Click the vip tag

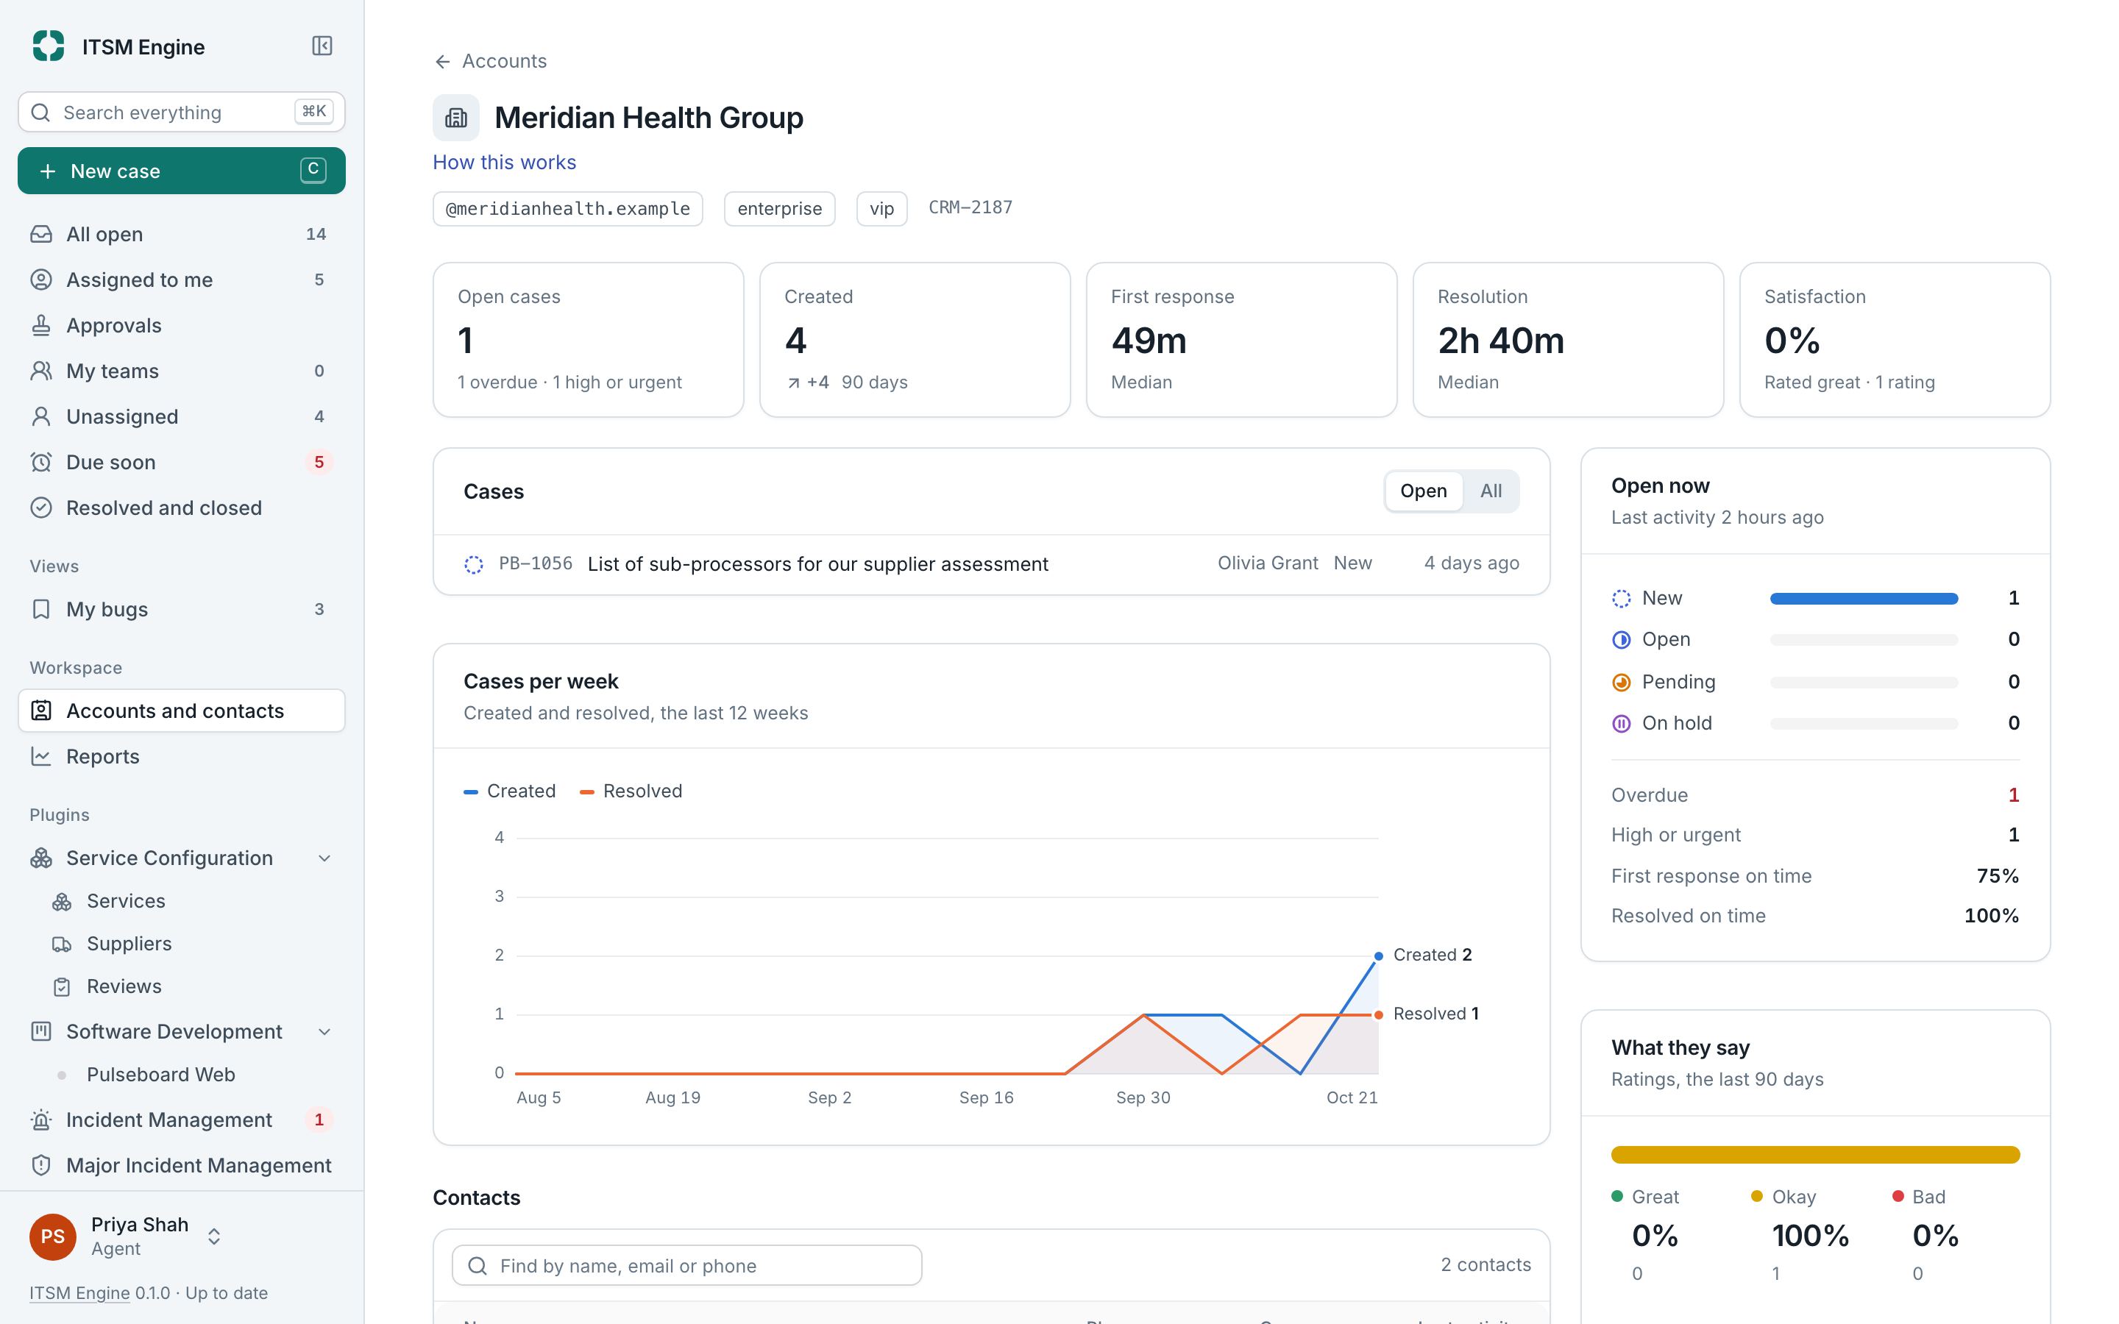881,208
